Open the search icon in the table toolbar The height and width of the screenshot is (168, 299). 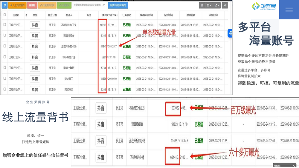tap(225, 5)
